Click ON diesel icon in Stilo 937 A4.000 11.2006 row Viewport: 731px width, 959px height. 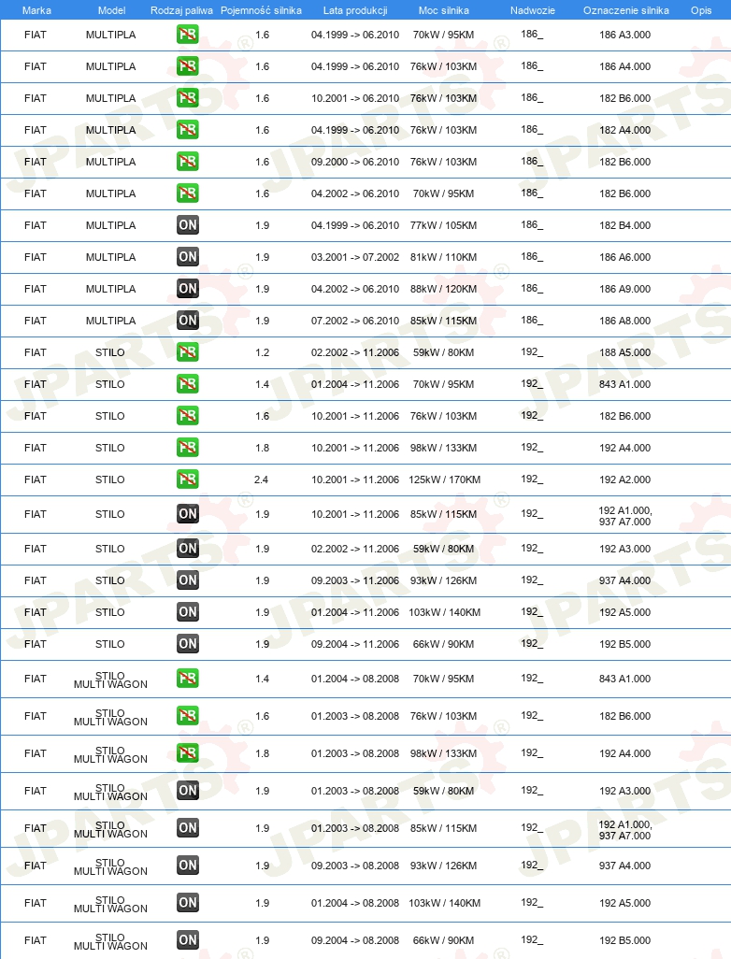click(x=187, y=580)
